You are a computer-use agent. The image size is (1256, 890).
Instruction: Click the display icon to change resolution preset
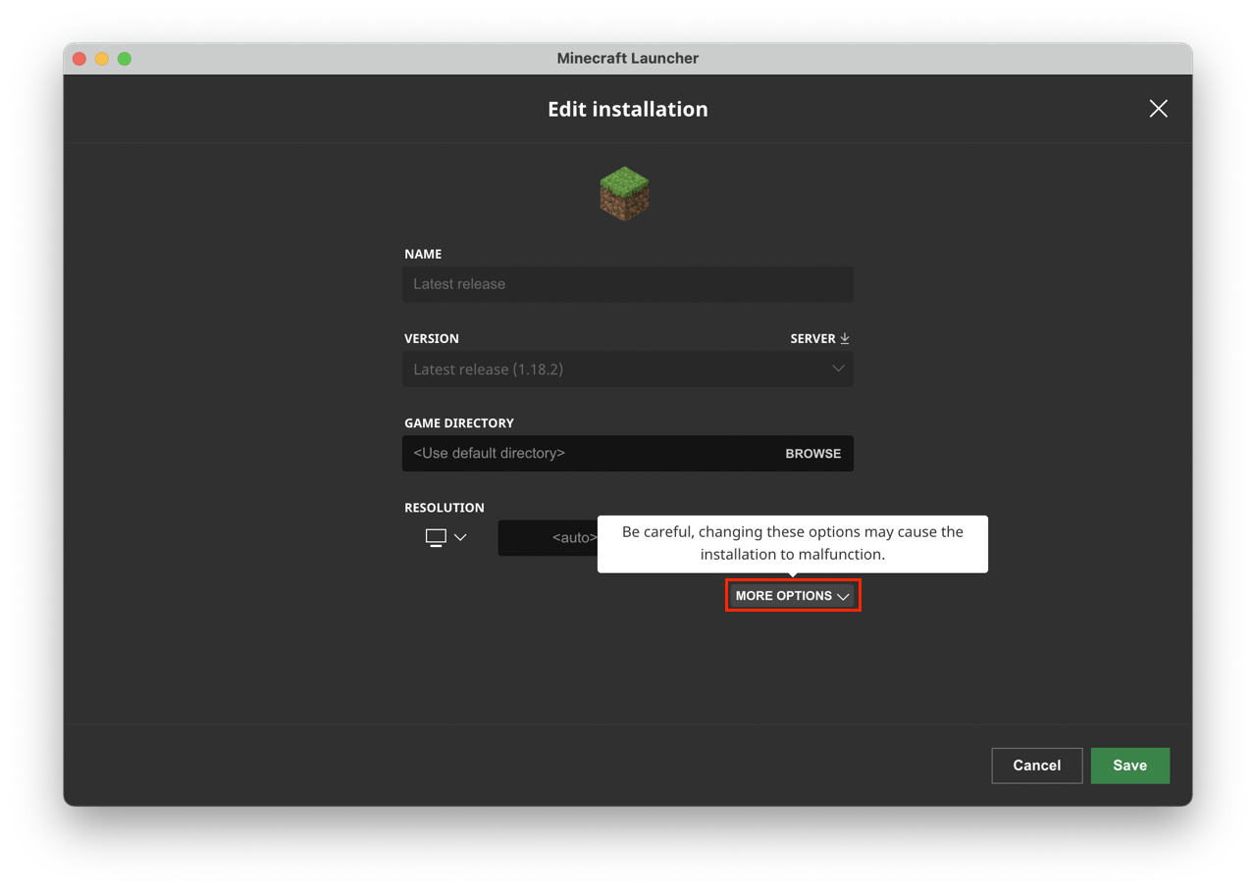(x=435, y=537)
